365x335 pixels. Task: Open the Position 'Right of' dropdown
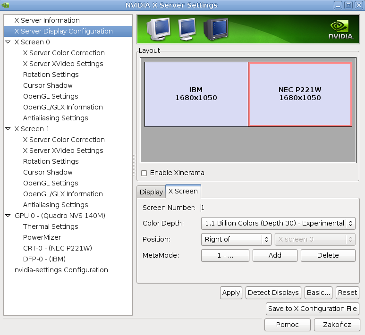pos(236,239)
